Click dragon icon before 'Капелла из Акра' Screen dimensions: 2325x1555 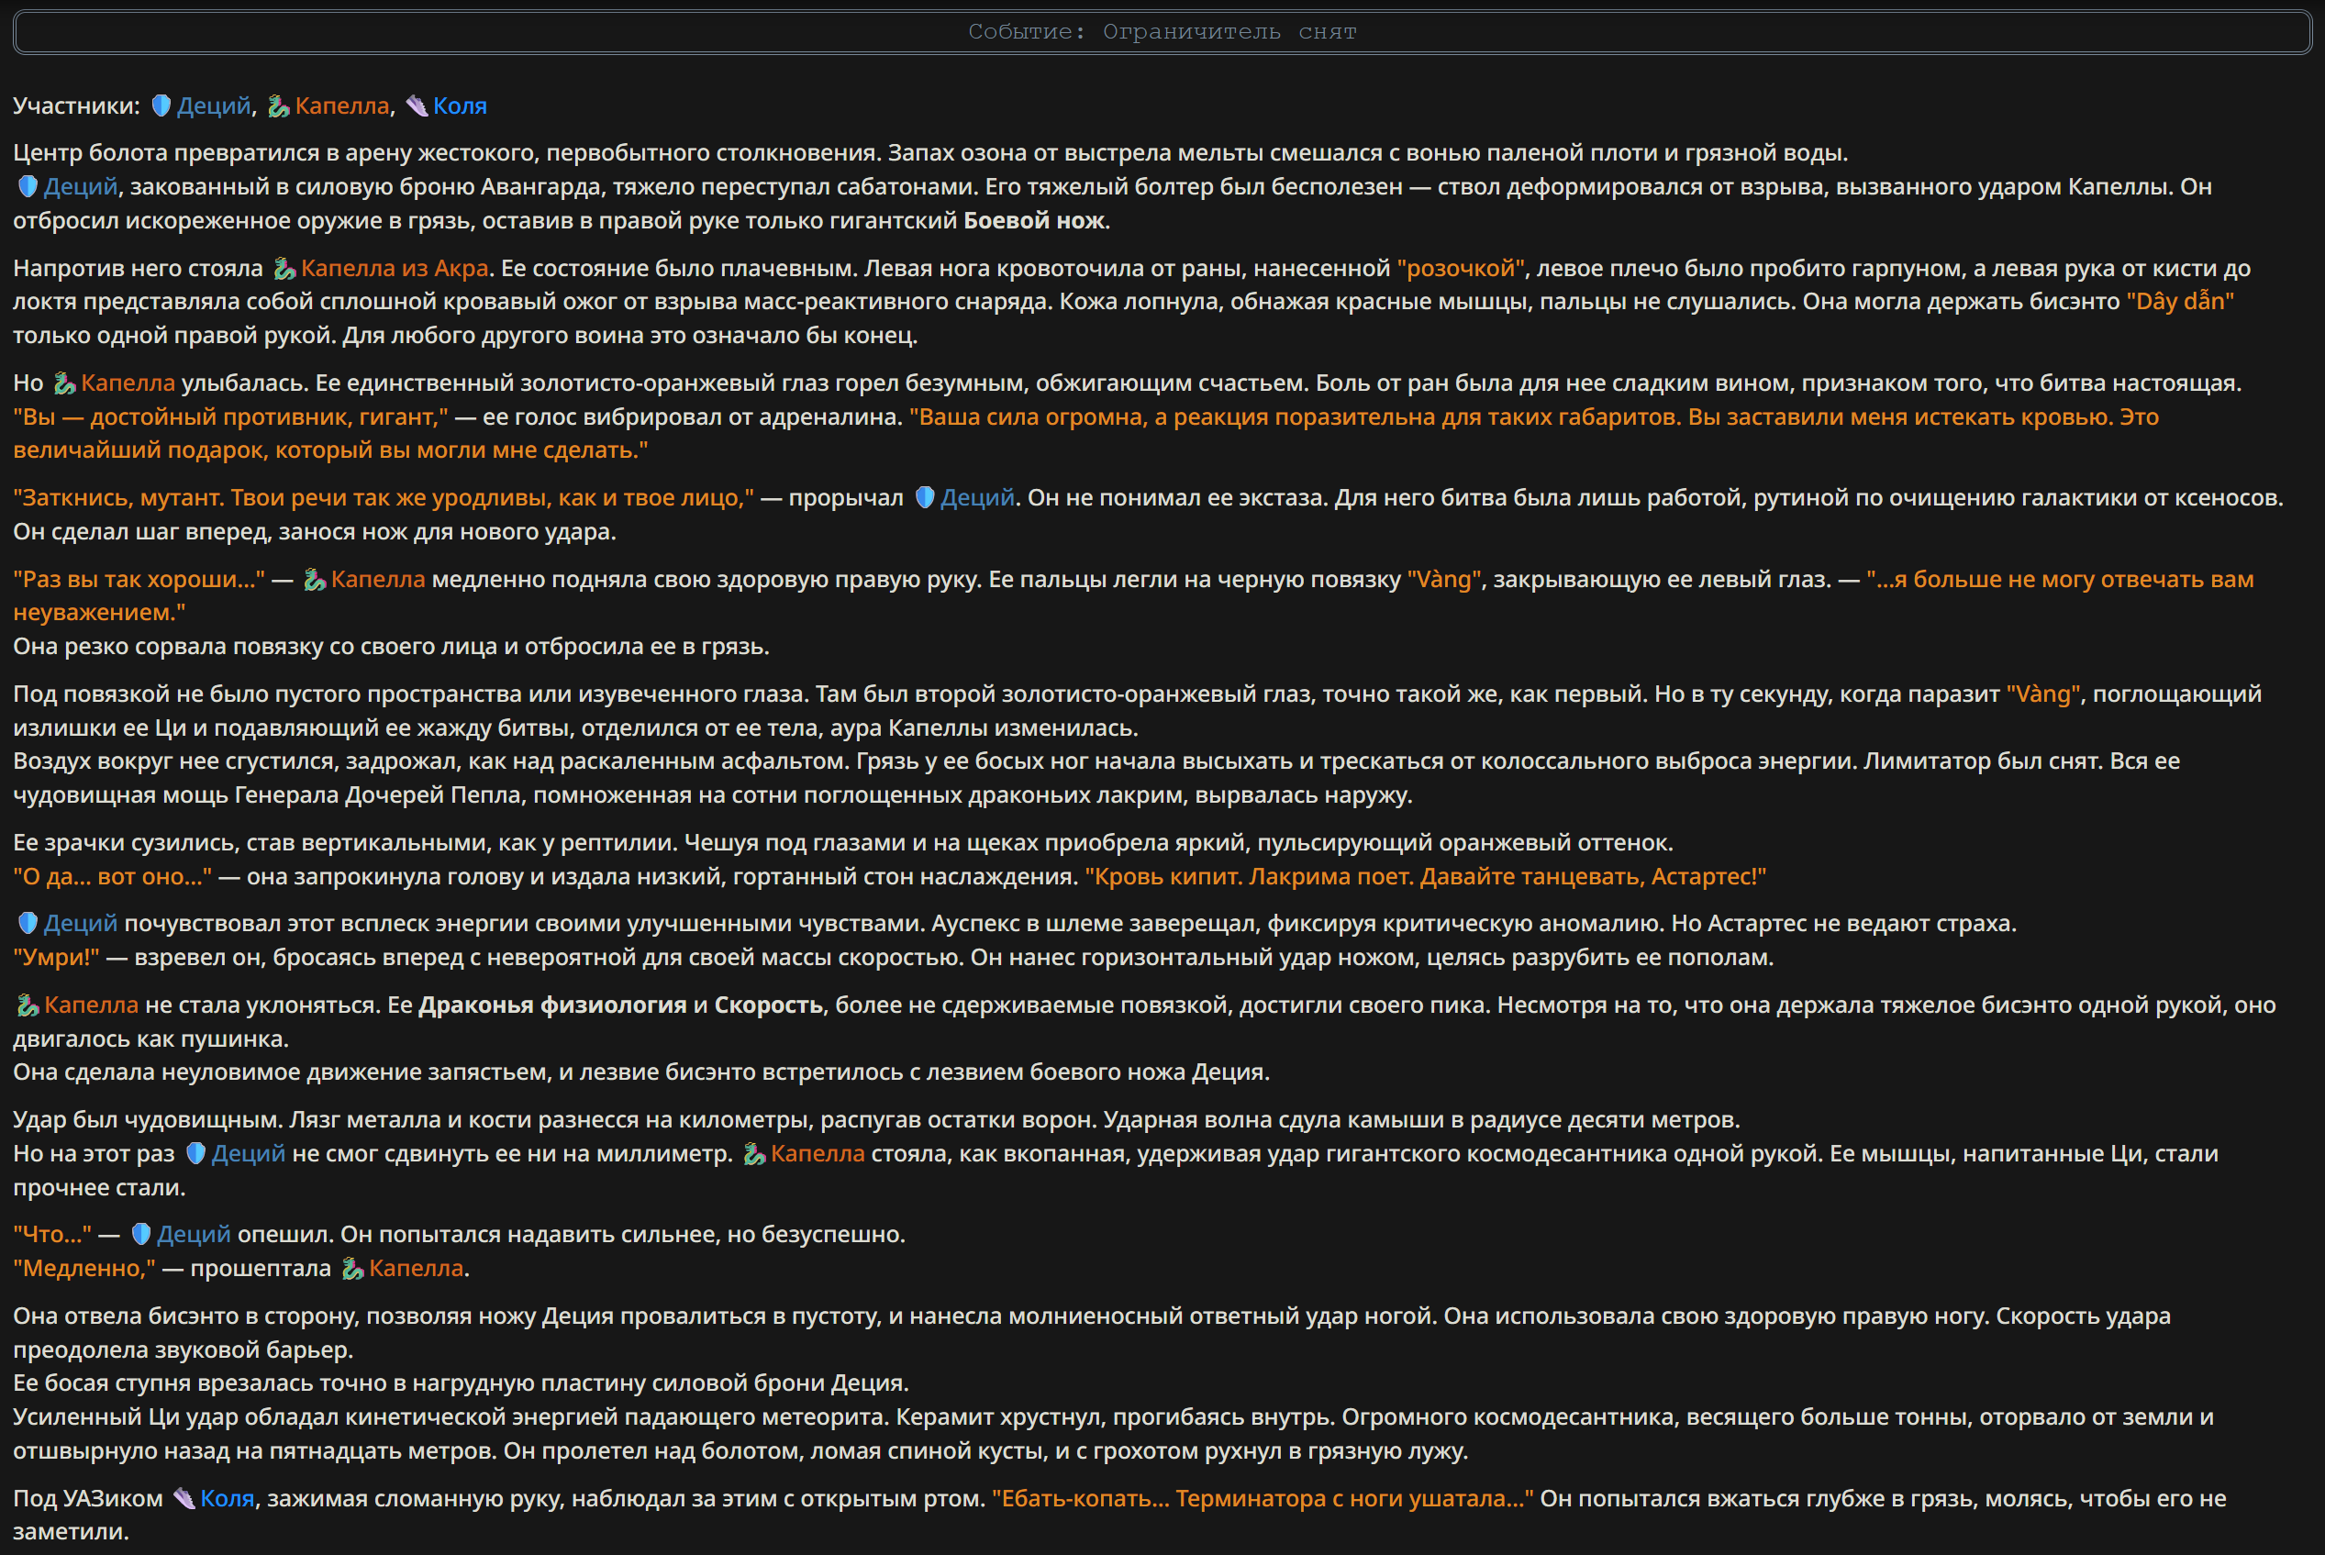[x=284, y=269]
